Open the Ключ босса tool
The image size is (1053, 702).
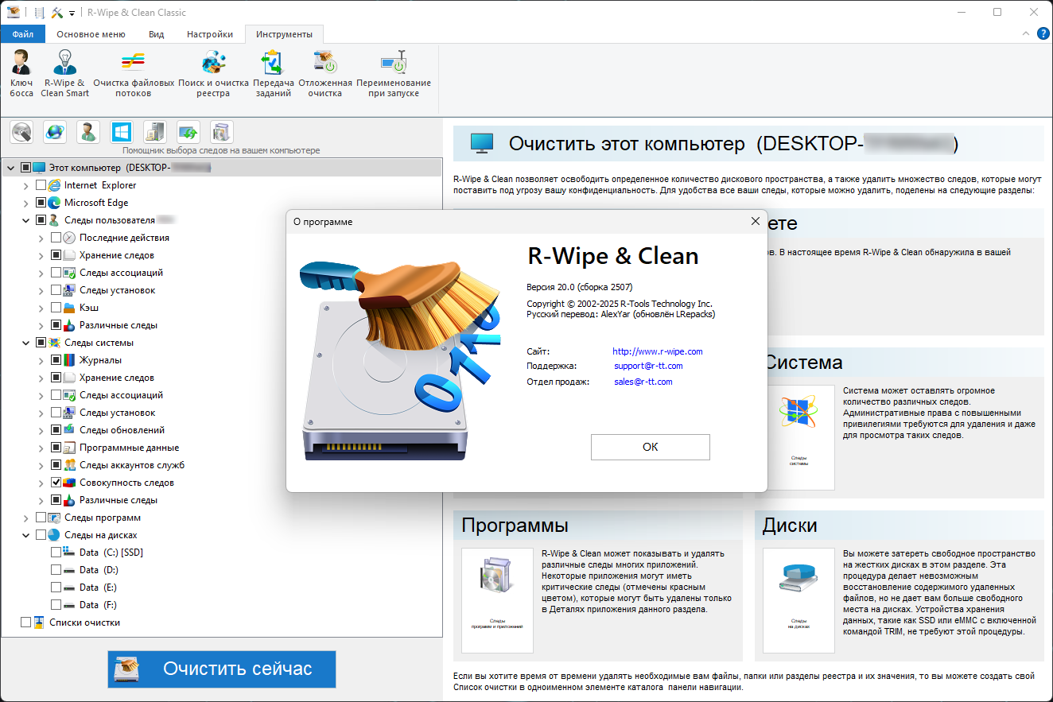pos(21,73)
